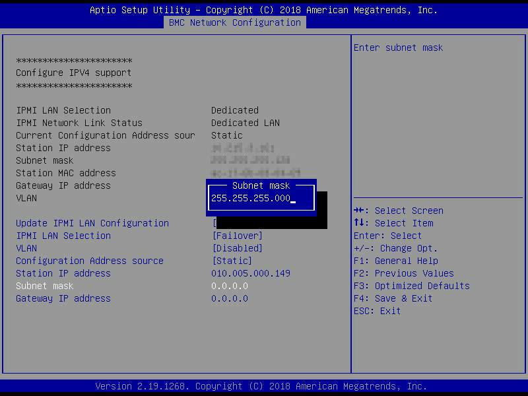Click the 'Station MAC address' info label

[x=65, y=173]
